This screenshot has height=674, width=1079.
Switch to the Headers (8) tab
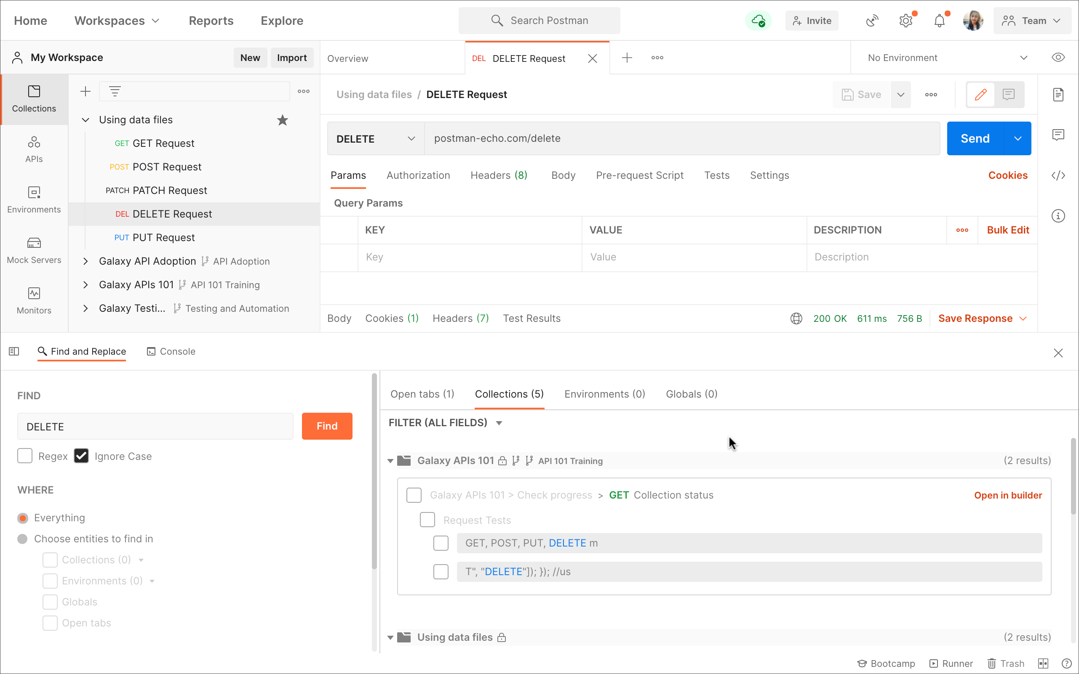(x=499, y=175)
